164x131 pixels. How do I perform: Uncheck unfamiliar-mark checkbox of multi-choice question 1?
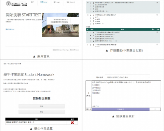[157, 32]
